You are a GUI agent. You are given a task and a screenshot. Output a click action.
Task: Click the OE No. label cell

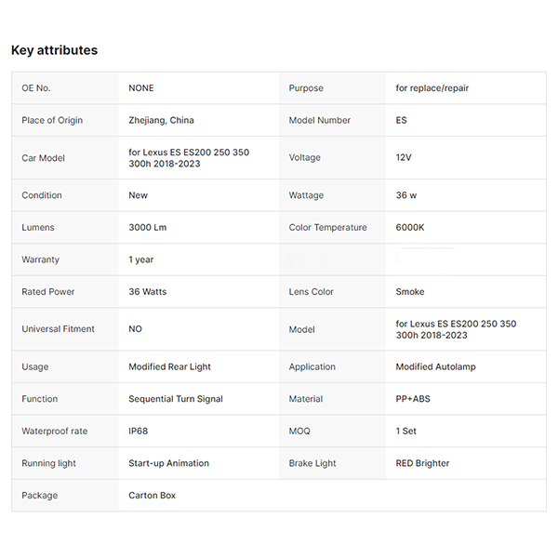coord(36,88)
